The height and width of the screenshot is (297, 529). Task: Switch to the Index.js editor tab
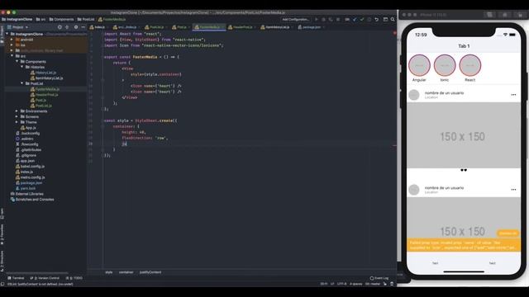click(98, 27)
